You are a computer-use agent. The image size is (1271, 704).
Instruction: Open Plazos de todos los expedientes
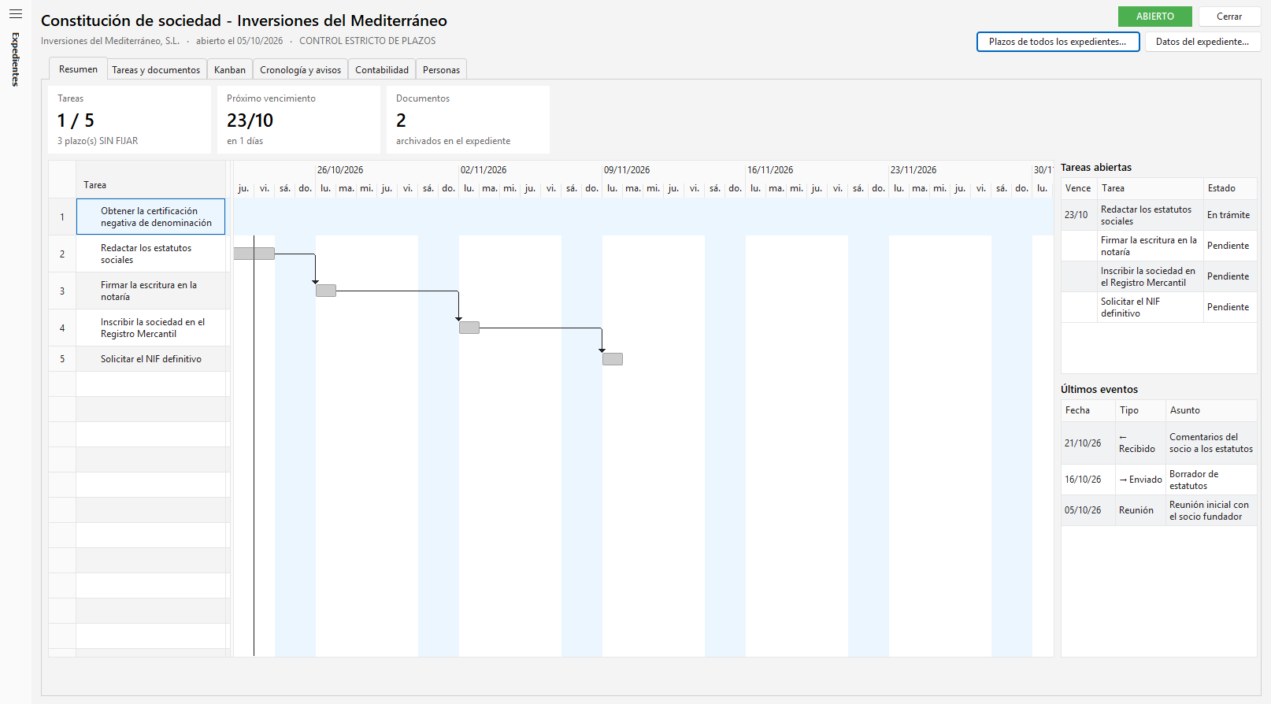tap(1058, 42)
